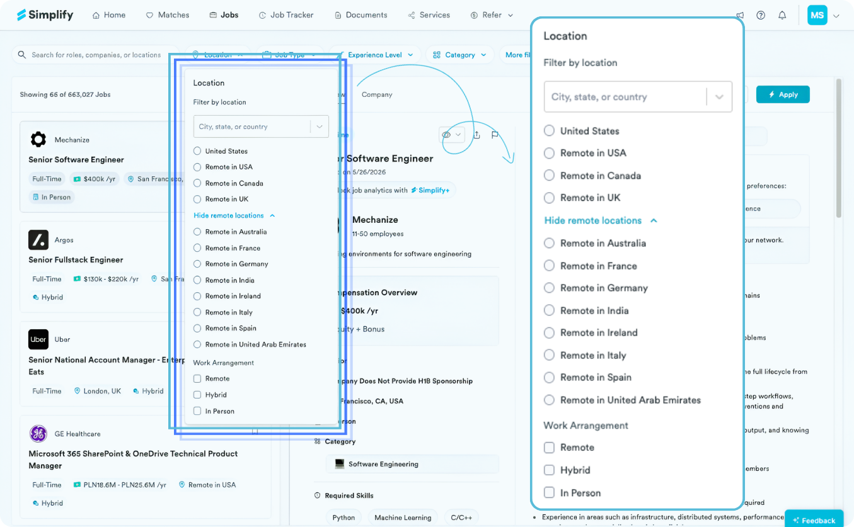The height and width of the screenshot is (527, 854).
Task: Open the help question-mark icon
Action: tap(761, 15)
